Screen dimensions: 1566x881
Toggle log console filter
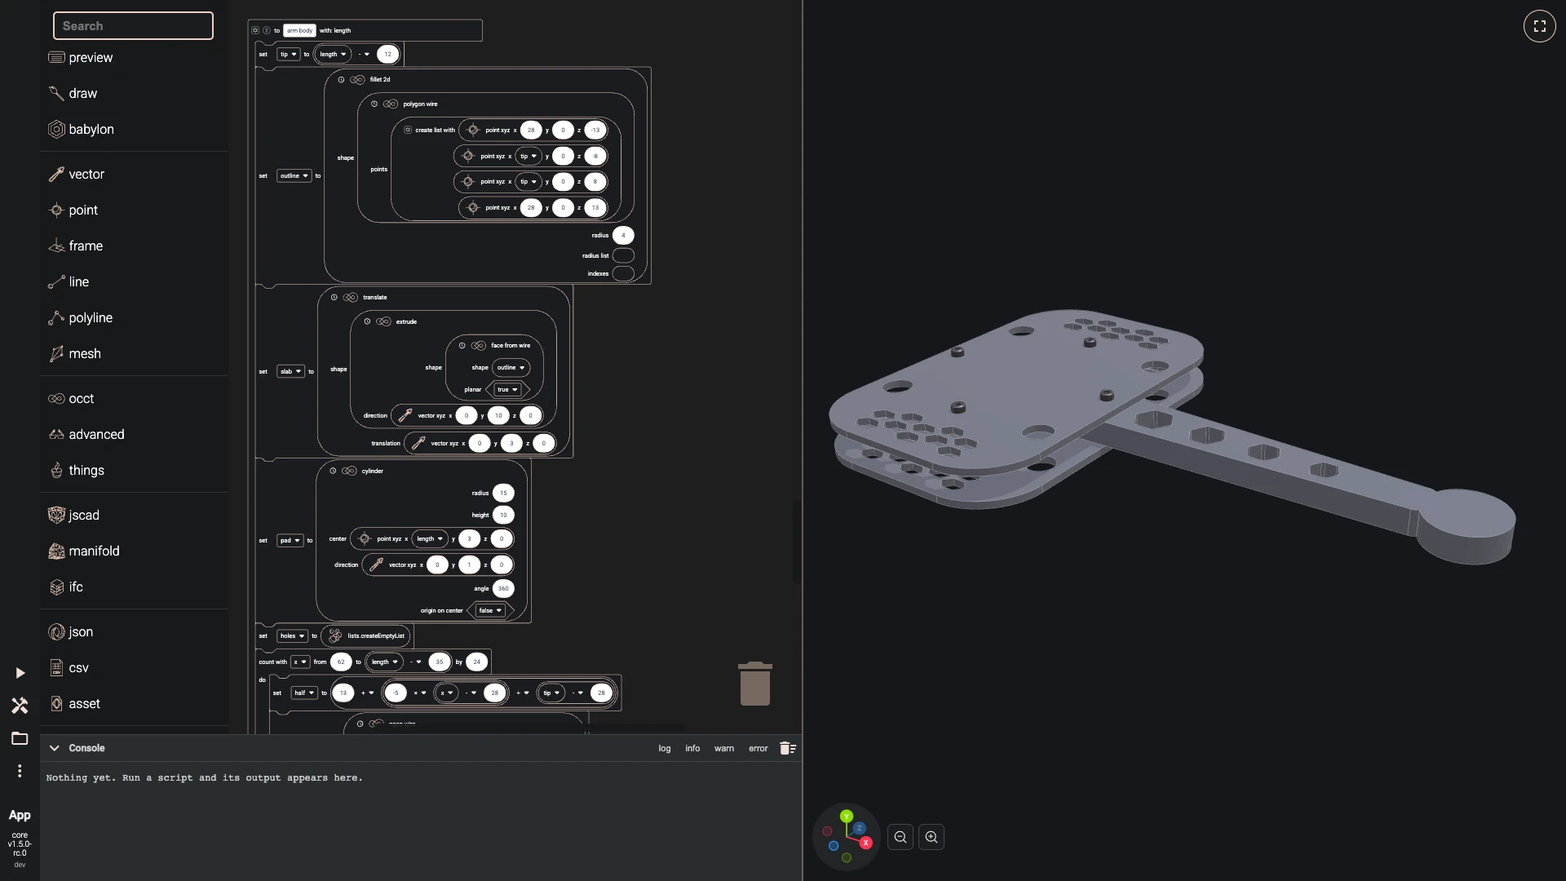click(x=665, y=748)
